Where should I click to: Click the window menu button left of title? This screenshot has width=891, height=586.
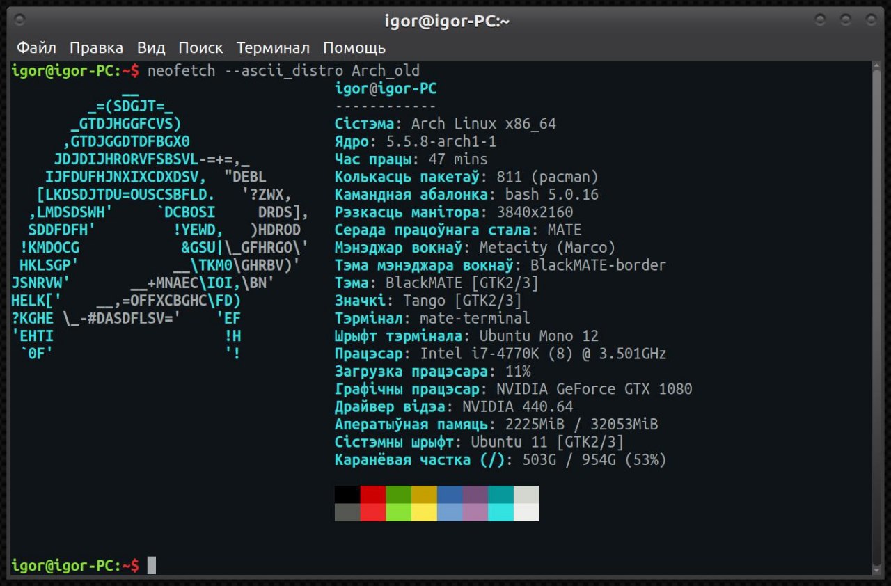click(20, 19)
